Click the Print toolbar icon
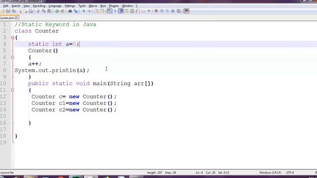The image size is (317, 178). click(x=31, y=11)
